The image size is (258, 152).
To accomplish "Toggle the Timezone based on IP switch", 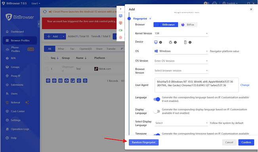I will tap(157, 135).
